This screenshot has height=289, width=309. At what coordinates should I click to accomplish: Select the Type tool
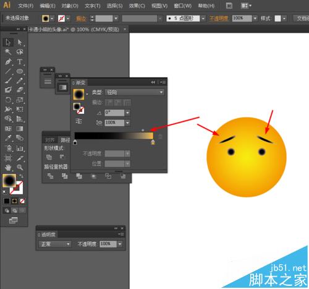coord(20,61)
